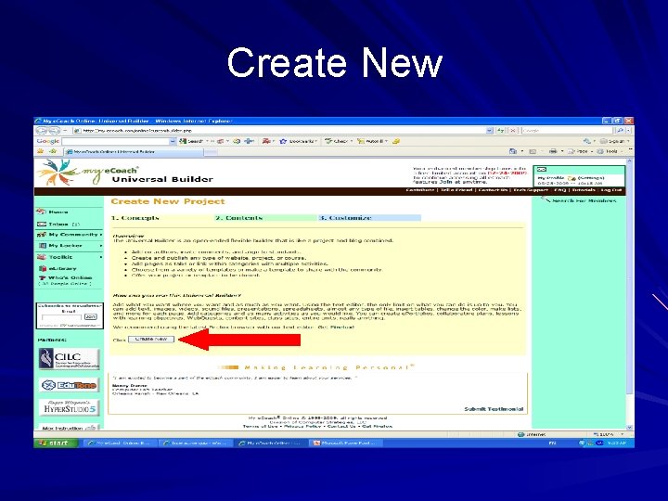Click the My Community people icon
Screen dimensions: 668x501
[42, 235]
